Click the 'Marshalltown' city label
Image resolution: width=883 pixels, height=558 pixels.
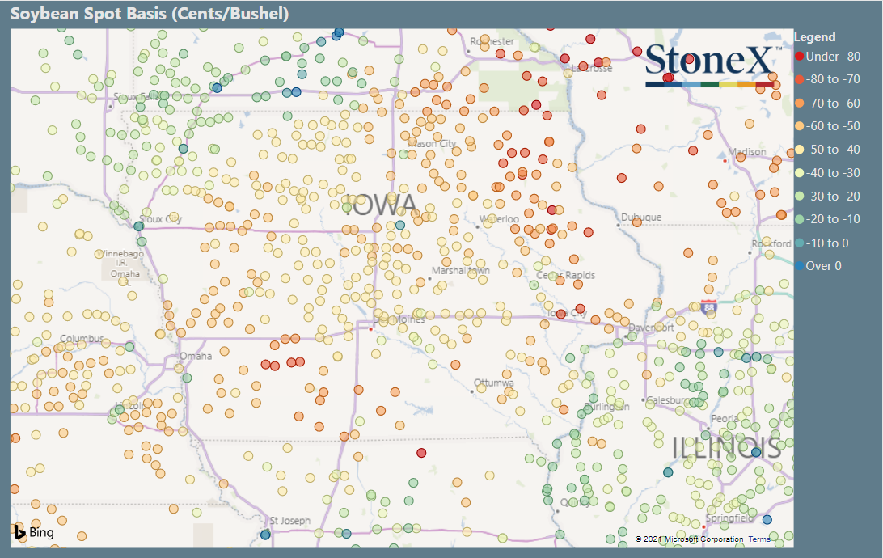(461, 271)
